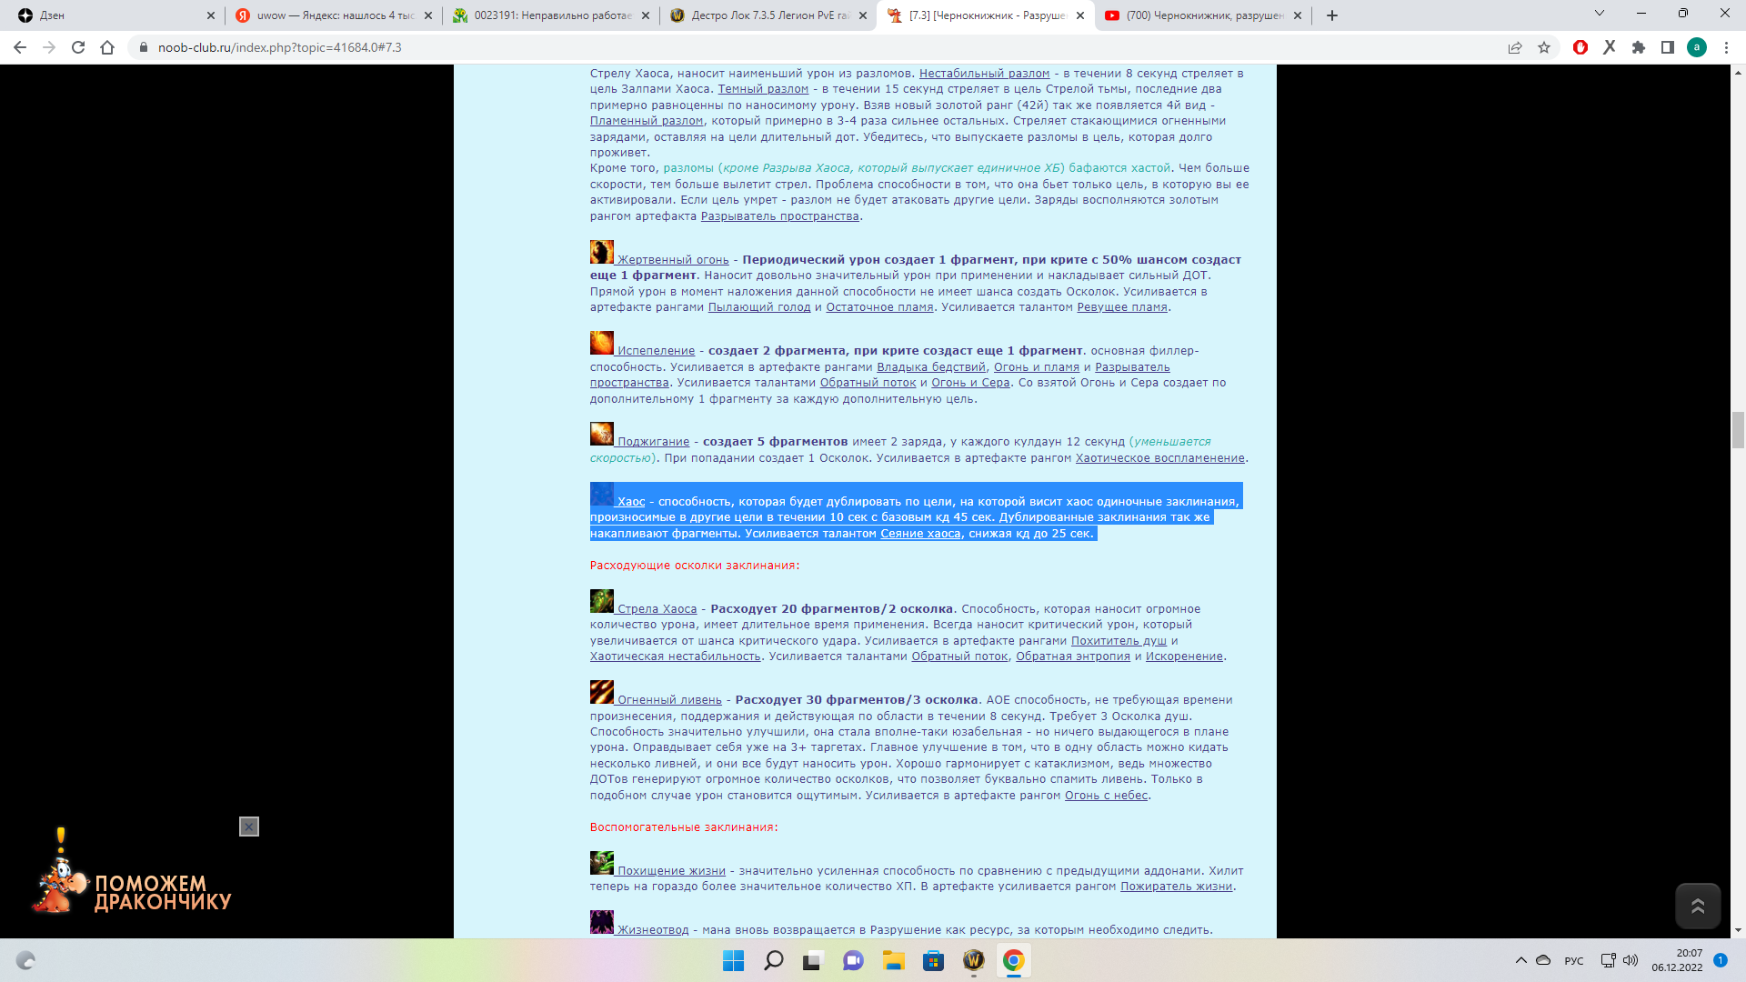Viewport: 1746px width, 982px height.
Task: Close the dragon helper ad banner
Action: pyautogui.click(x=249, y=827)
